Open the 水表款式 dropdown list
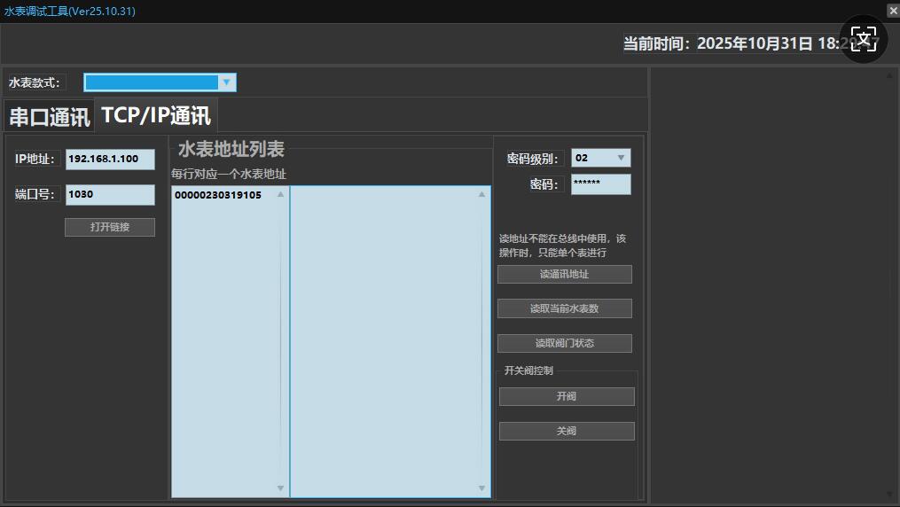 point(226,82)
